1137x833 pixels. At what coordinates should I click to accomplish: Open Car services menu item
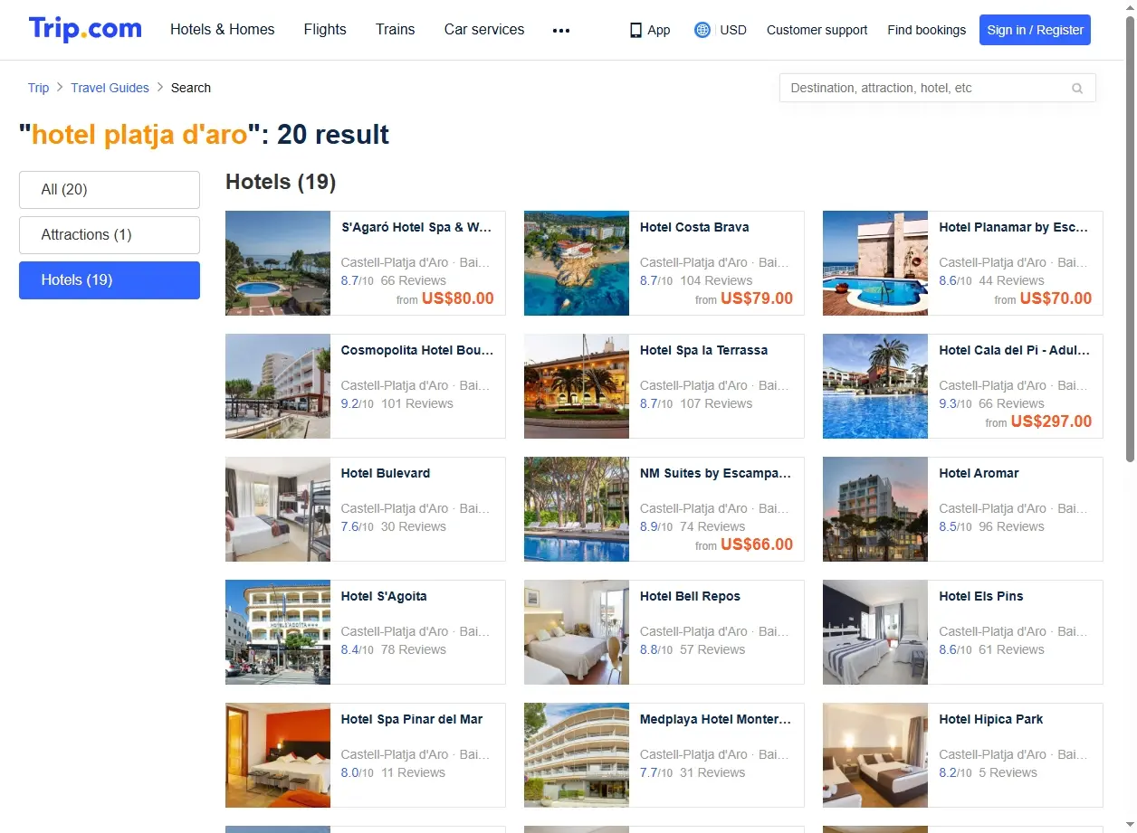[484, 29]
